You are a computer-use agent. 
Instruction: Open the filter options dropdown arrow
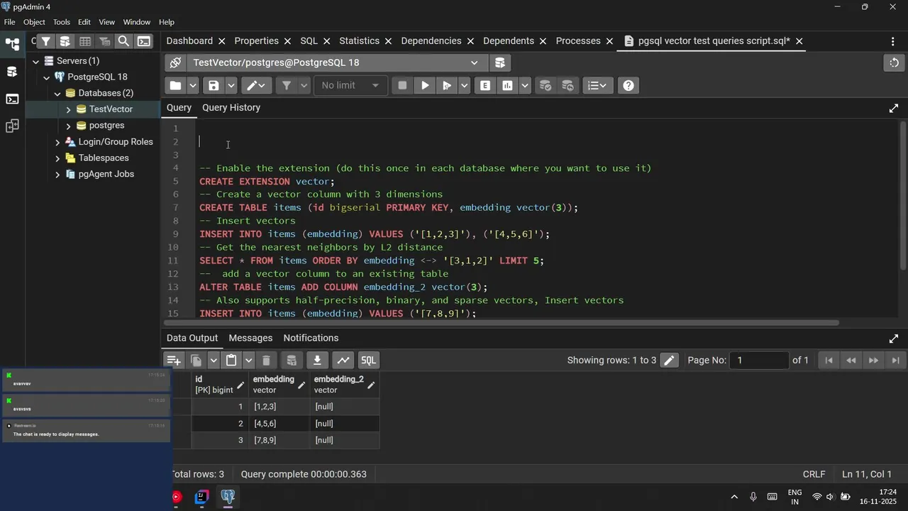304,85
